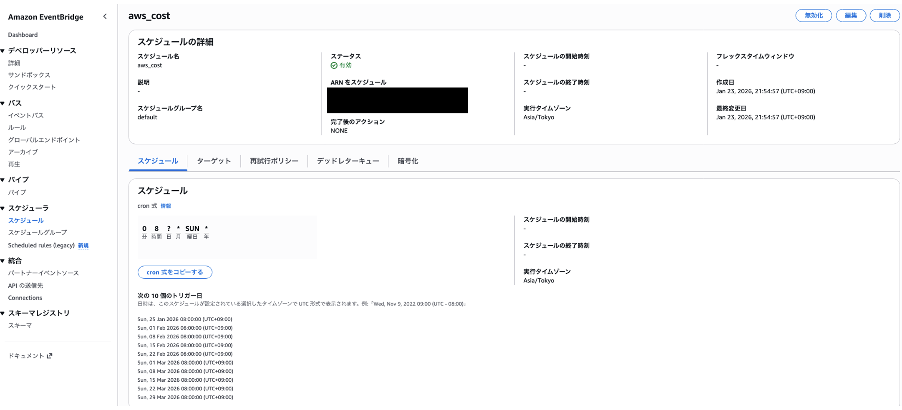This screenshot has width=902, height=410.
Task: Click the Asia/Tokyo value in スケジュールの詳細 panel
Action: pos(539,117)
